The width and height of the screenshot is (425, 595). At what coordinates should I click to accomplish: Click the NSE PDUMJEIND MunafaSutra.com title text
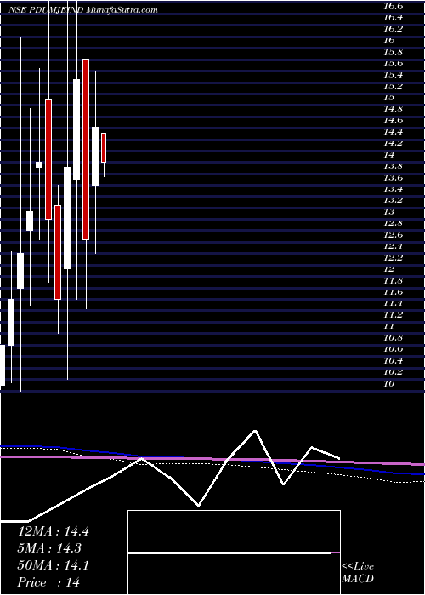83,10
